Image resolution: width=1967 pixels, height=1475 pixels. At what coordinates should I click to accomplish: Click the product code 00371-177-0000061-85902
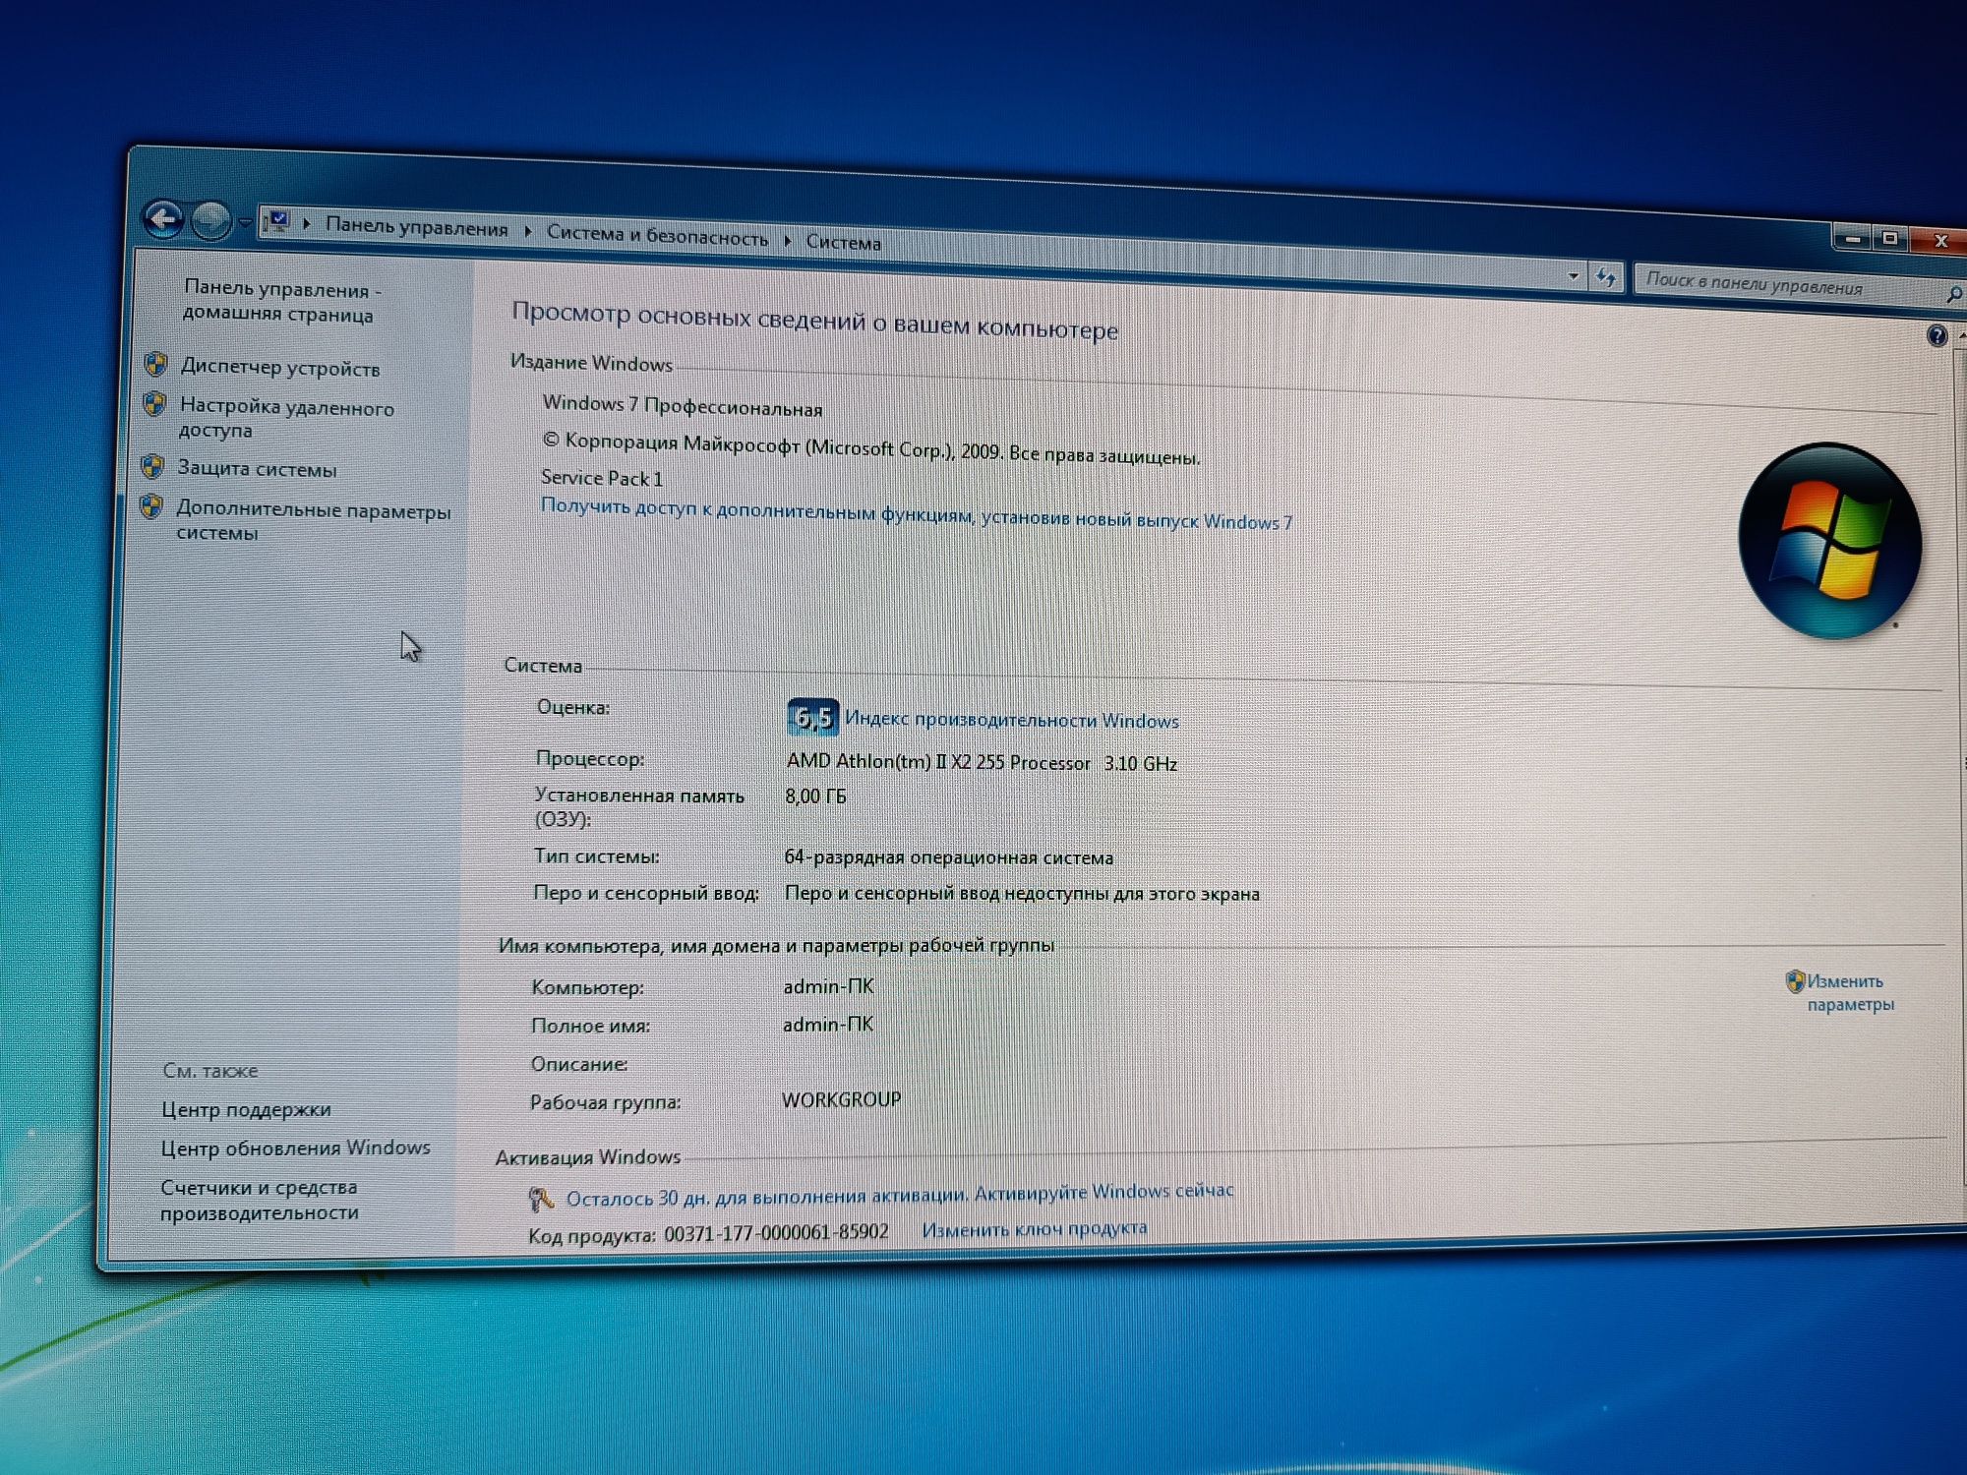776,1233
